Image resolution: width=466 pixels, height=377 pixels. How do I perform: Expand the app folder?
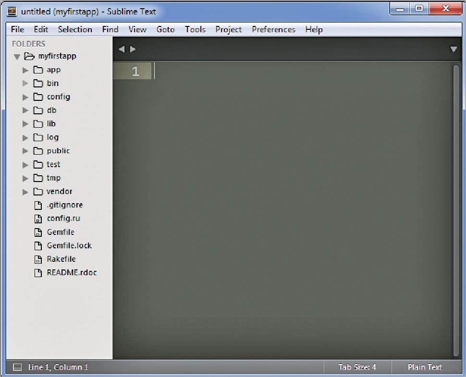pos(25,70)
